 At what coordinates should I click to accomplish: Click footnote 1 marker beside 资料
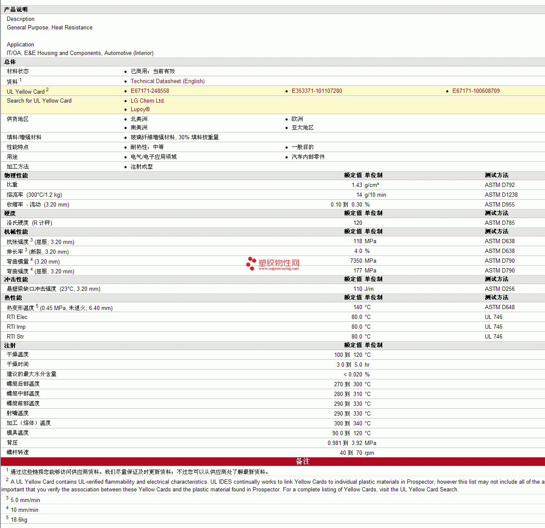(x=20, y=80)
